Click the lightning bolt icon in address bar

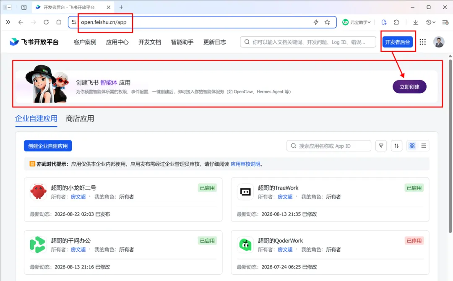click(316, 22)
